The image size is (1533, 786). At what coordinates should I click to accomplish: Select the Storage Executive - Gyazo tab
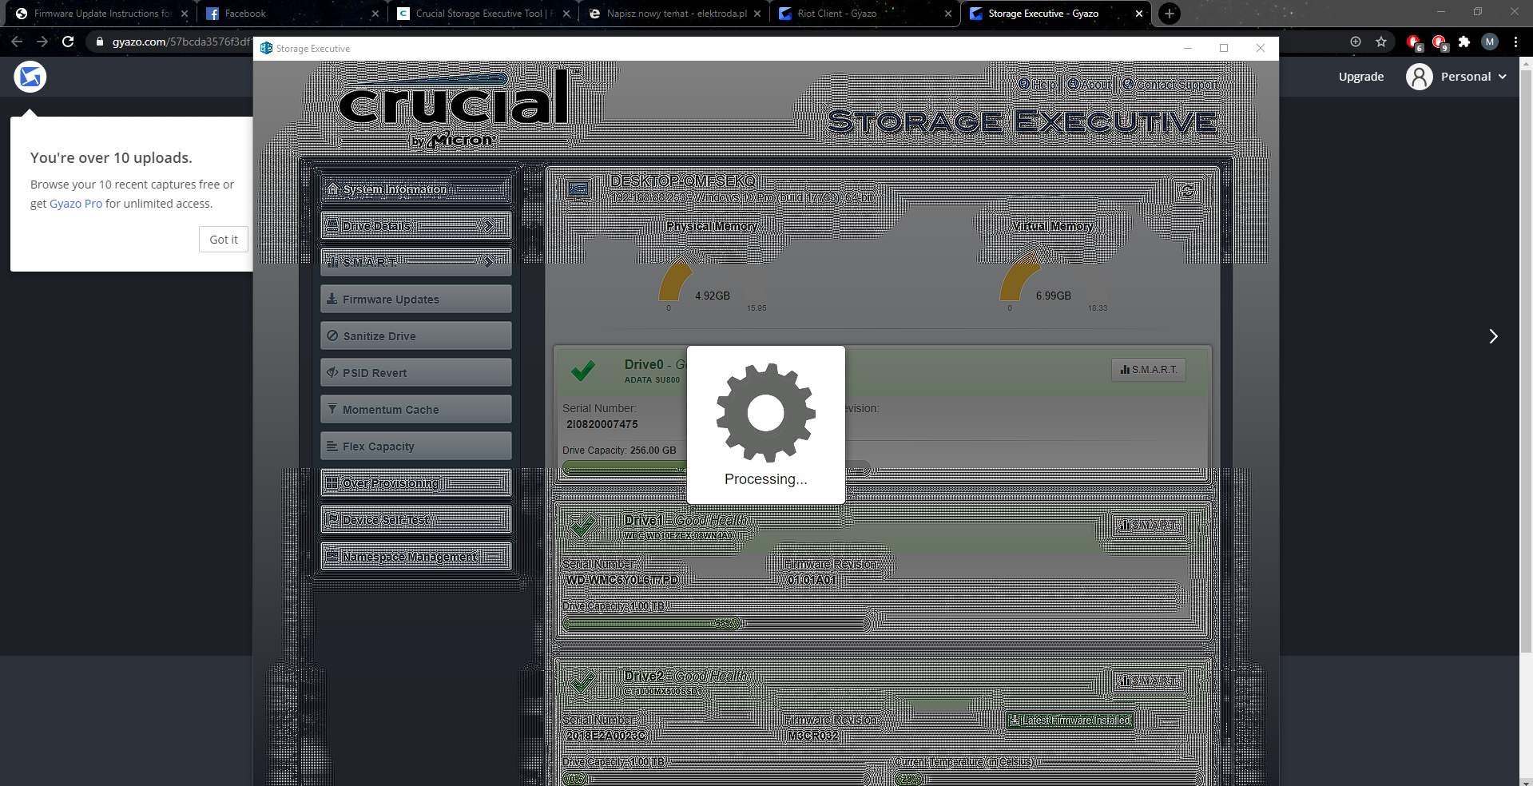pyautogui.click(x=1055, y=14)
